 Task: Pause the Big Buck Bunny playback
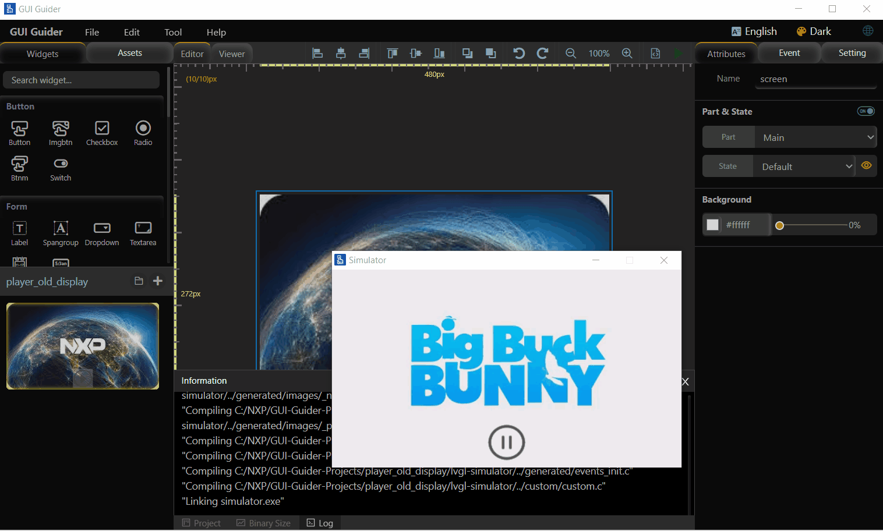(507, 442)
